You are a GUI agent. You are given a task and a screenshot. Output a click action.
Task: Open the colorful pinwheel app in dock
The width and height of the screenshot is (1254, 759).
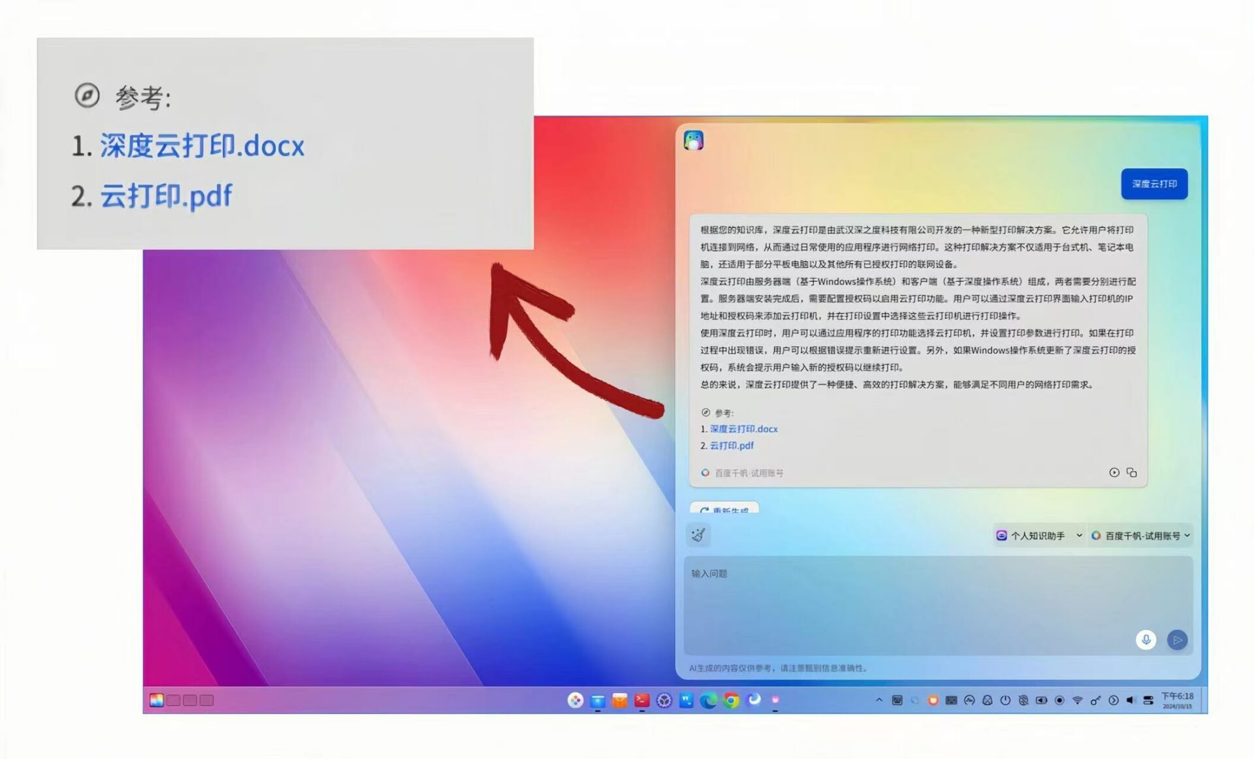pyautogui.click(x=575, y=700)
